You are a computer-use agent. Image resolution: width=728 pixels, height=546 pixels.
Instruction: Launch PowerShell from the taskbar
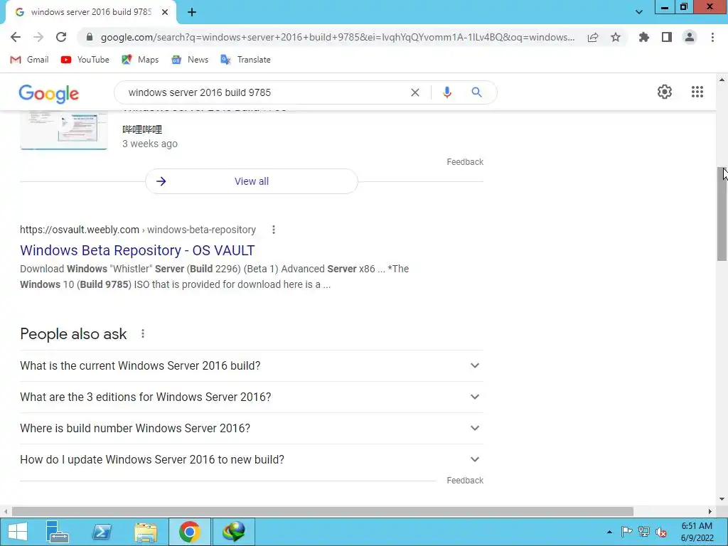102,532
